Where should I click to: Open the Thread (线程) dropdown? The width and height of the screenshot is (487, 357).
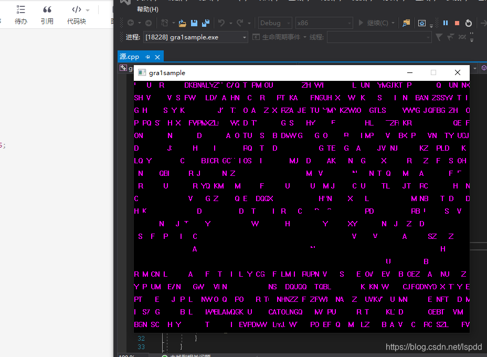(x=379, y=37)
